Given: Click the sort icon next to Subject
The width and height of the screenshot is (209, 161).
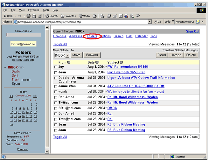Looking at the screenshot, I should [x=122, y=62].
